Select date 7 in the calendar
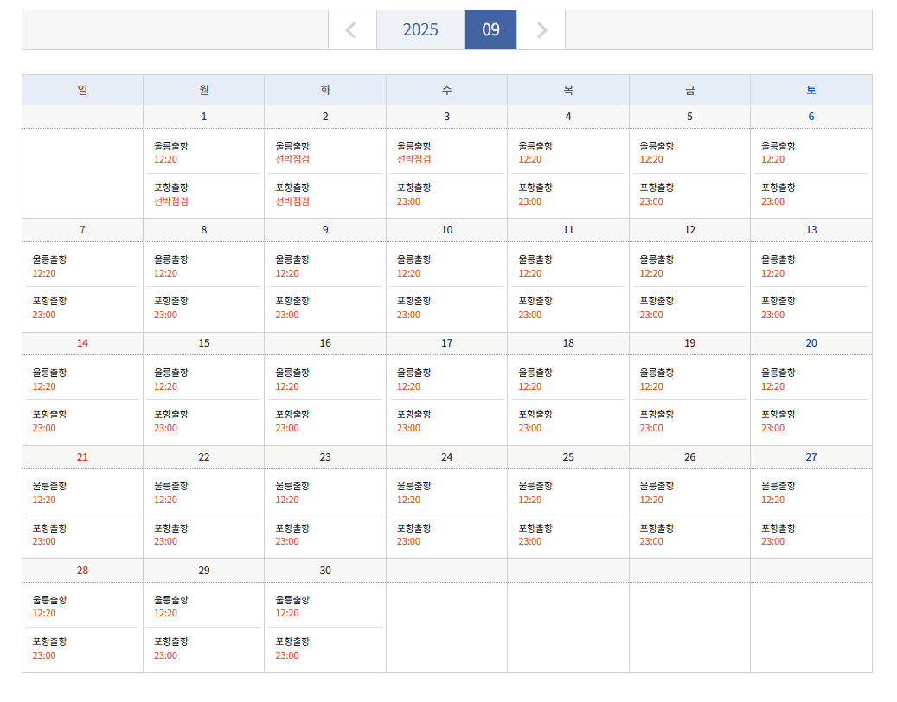 point(82,230)
